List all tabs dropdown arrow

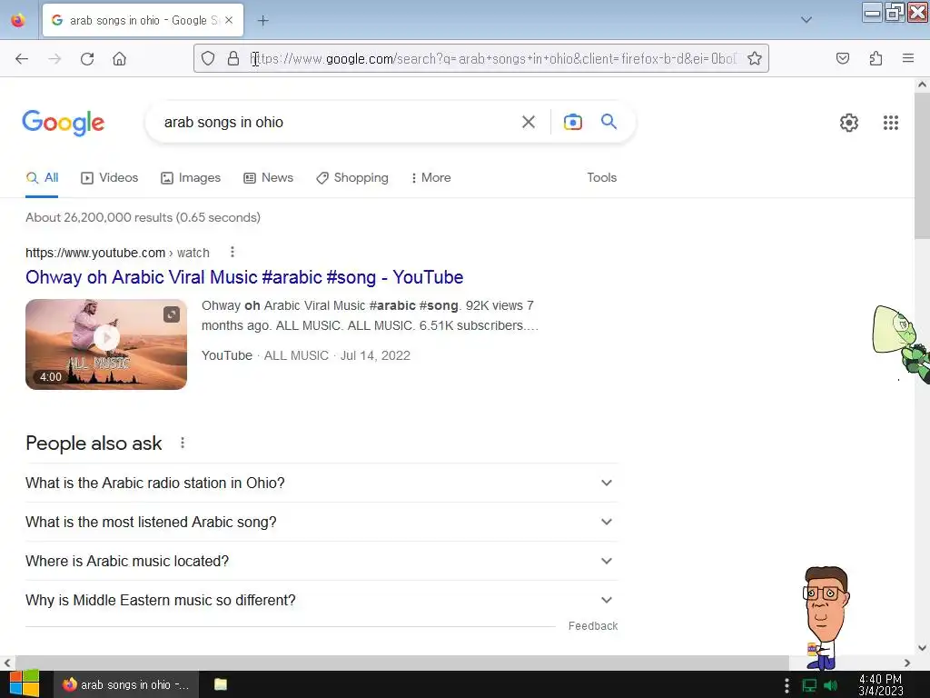[x=806, y=20]
